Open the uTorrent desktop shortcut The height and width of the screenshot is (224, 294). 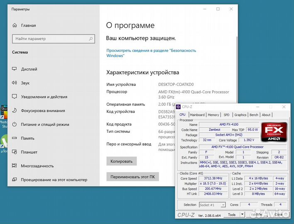[4, 144]
